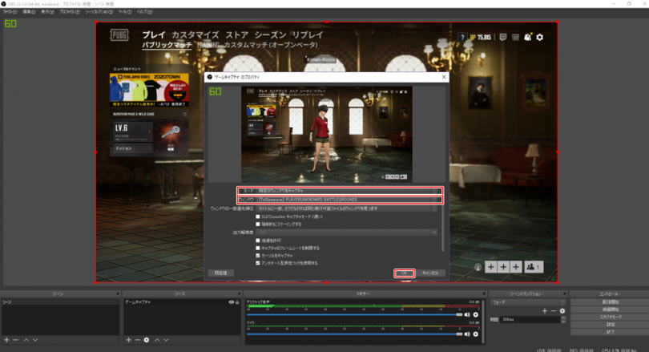Click the 既定値 defaults button
This screenshot has height=352, width=649.
coord(220,273)
